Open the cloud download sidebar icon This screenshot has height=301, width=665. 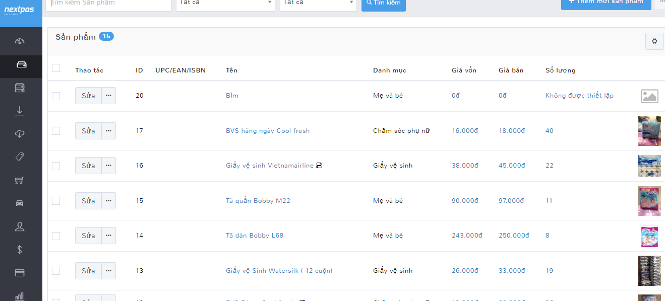[20, 134]
